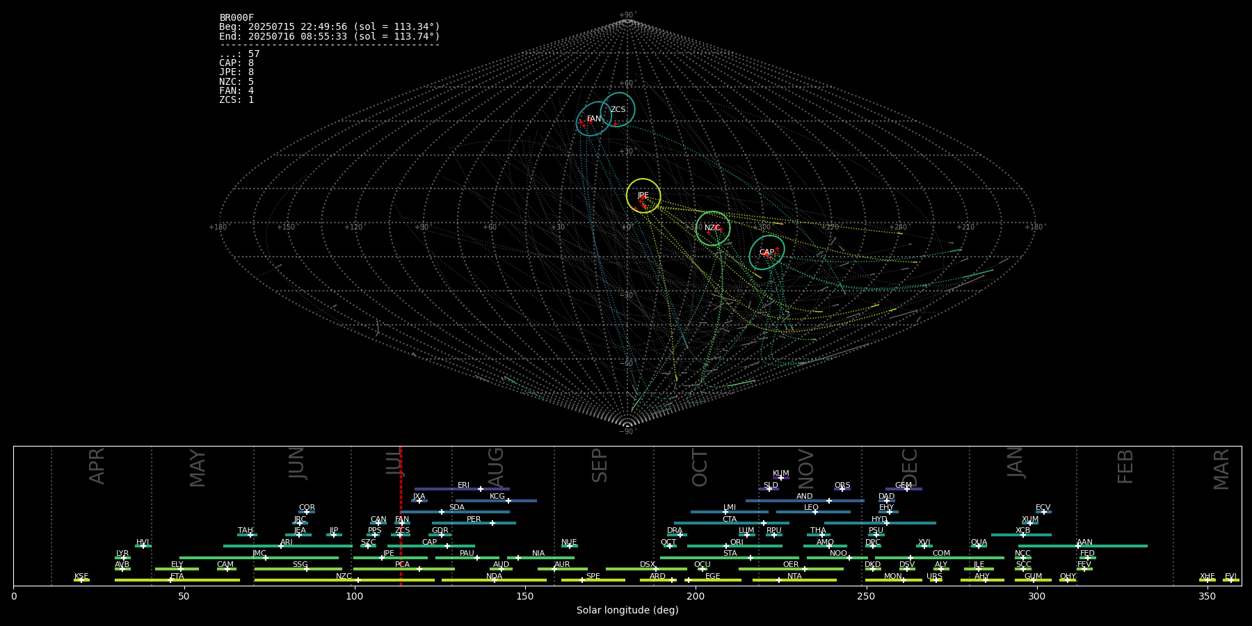The image size is (1252, 626).
Task: Click the CTA shower label in timeline
Action: coord(730,520)
